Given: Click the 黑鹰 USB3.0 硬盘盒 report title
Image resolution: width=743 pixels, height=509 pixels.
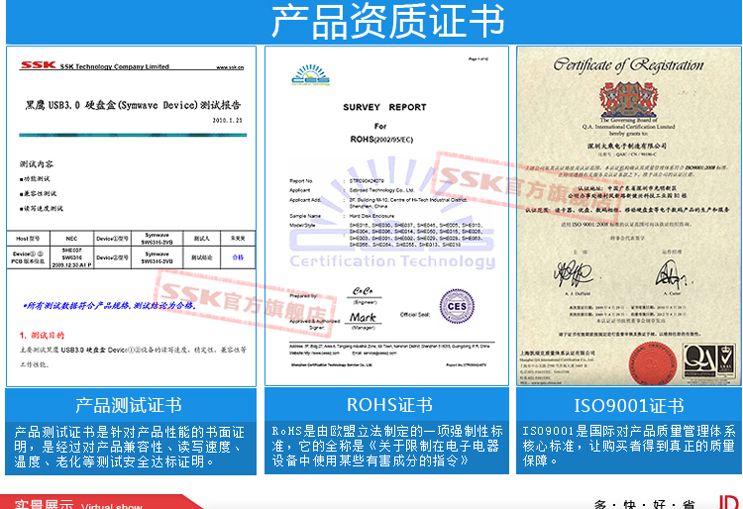Looking at the screenshot, I should [x=133, y=105].
